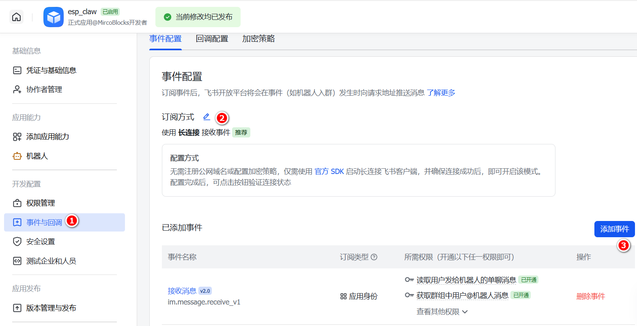Click the esp_claw app cube icon
637x326 pixels.
pos(54,17)
